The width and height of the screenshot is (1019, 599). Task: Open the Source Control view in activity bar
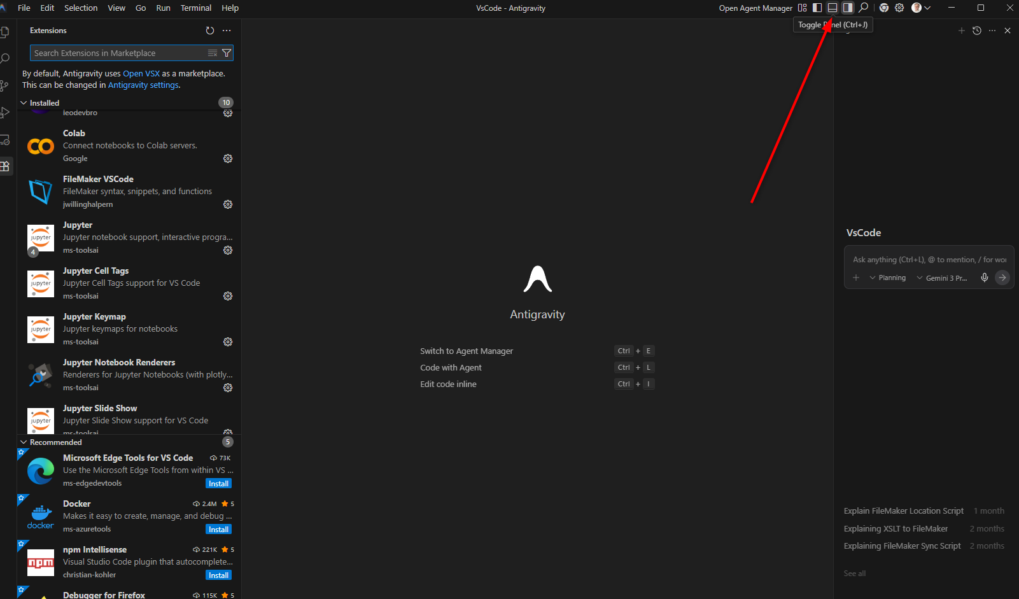[4, 85]
